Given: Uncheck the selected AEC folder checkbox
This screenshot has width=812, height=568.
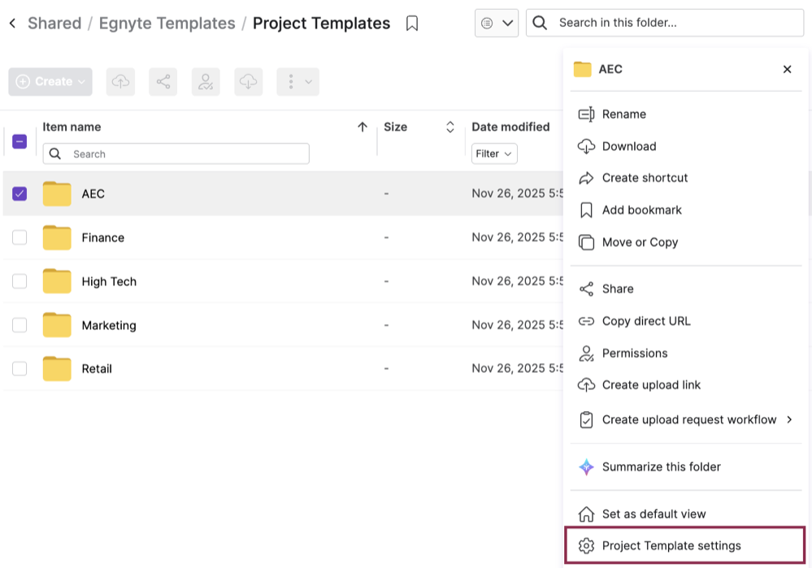Looking at the screenshot, I should click(20, 193).
